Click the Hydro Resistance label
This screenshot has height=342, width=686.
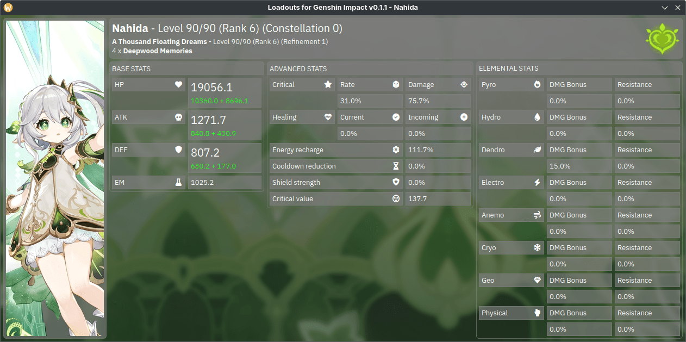634,117
